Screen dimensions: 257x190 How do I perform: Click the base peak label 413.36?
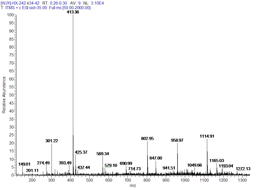(73, 12)
